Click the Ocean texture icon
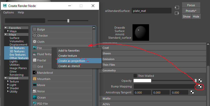The image size is (210, 106). (34, 97)
